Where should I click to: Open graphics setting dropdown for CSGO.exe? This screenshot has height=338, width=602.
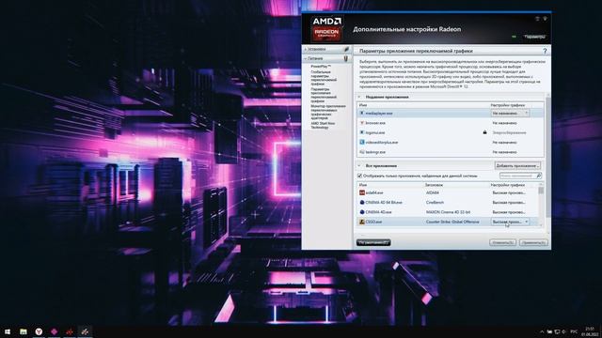pyautogui.click(x=510, y=222)
